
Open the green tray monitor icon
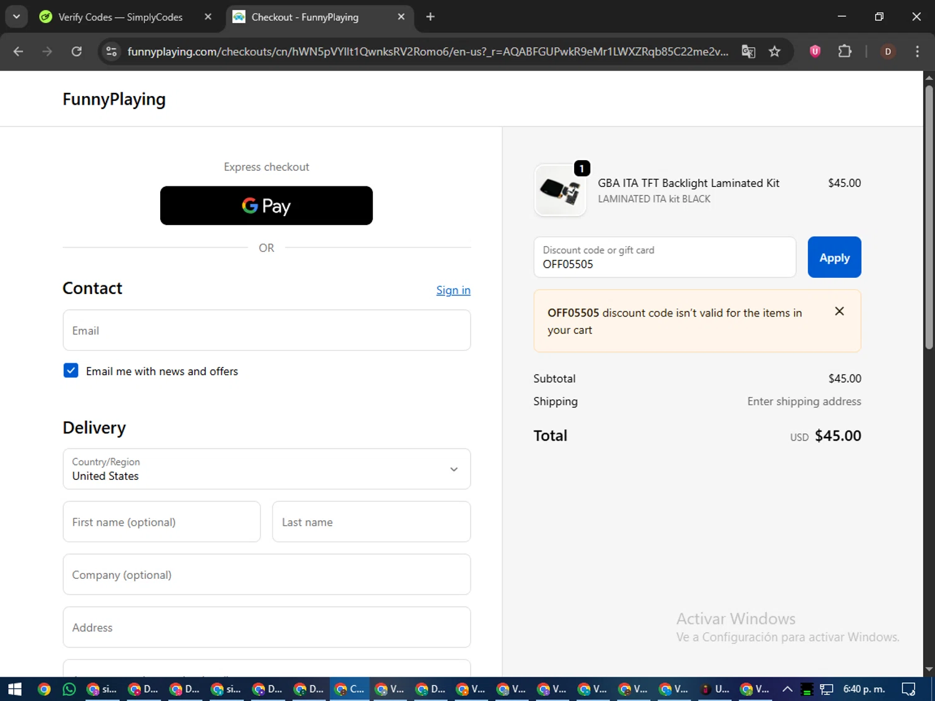(807, 689)
